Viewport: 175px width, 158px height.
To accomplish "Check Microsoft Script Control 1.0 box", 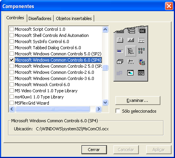I will pos(12,29).
